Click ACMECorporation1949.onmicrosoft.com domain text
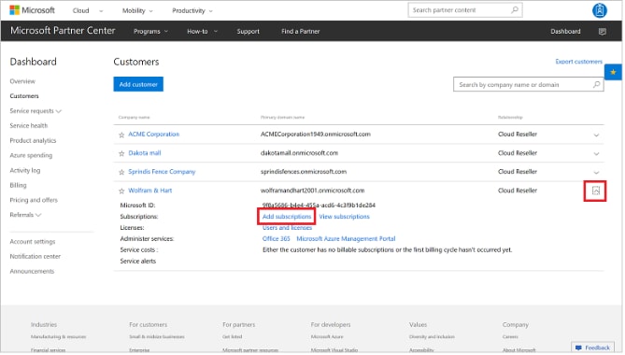 (x=317, y=135)
